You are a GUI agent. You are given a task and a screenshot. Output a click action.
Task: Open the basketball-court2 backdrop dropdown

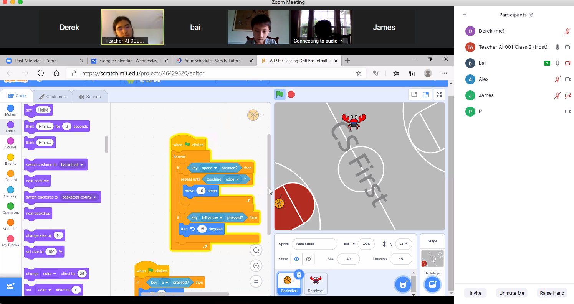[x=95, y=197]
